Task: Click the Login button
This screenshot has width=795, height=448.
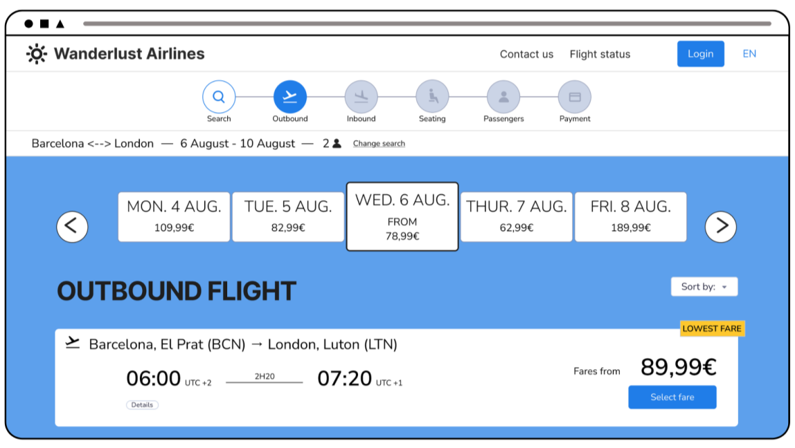Action: coord(700,54)
